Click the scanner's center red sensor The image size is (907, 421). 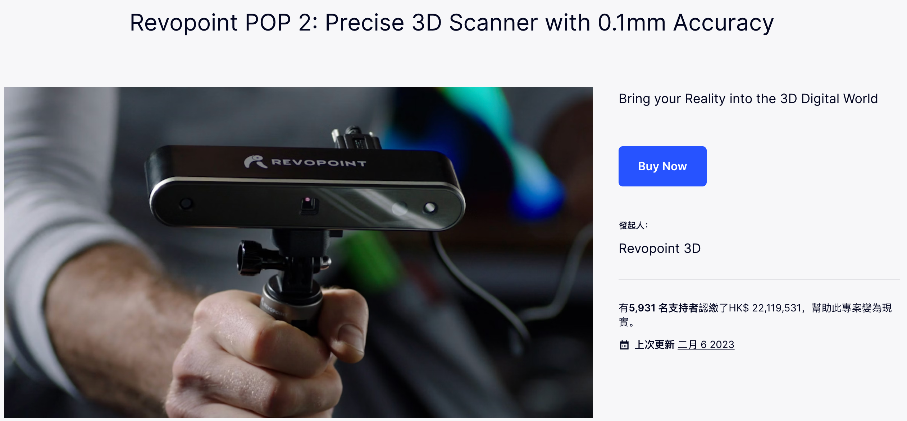coord(308,200)
